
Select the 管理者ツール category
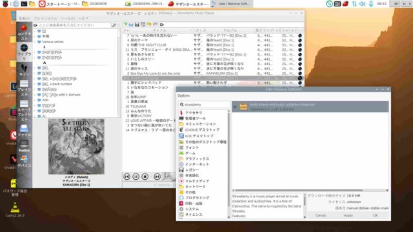[195, 119]
